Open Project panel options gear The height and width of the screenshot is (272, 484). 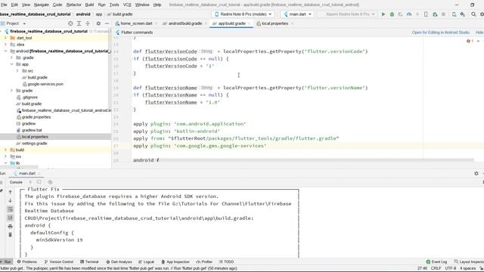click(x=98, y=23)
